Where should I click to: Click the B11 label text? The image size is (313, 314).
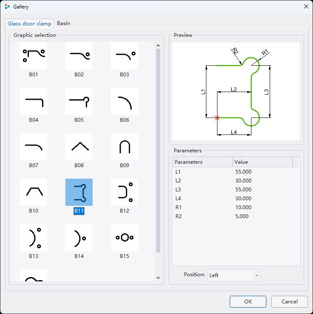click(x=79, y=211)
